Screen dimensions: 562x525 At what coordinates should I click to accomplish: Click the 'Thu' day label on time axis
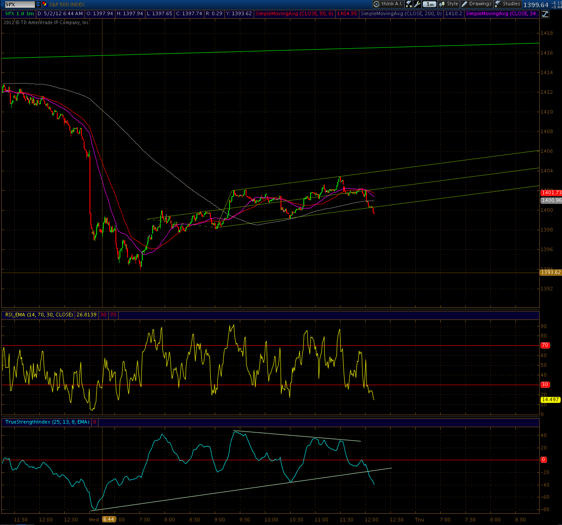[x=419, y=520]
